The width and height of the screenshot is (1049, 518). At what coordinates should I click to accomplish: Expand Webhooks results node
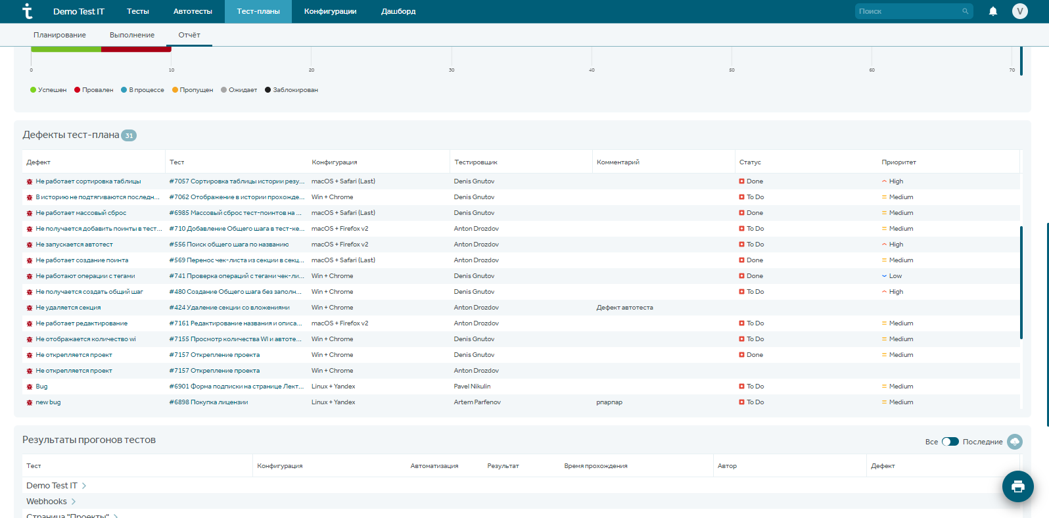click(73, 502)
